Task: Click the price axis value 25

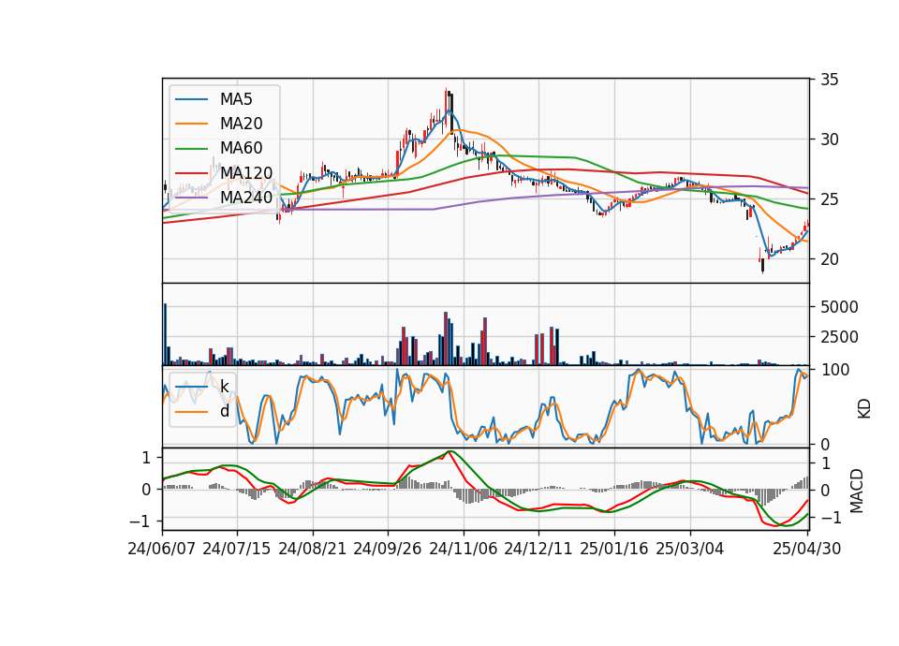Action: pos(829,199)
